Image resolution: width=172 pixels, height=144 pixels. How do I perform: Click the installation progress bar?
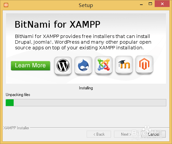coord(86,103)
